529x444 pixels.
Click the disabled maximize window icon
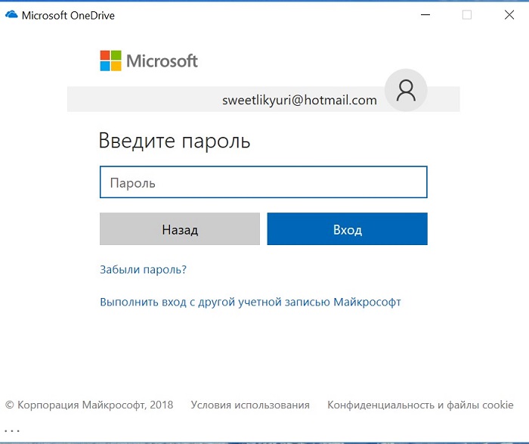[x=467, y=15]
